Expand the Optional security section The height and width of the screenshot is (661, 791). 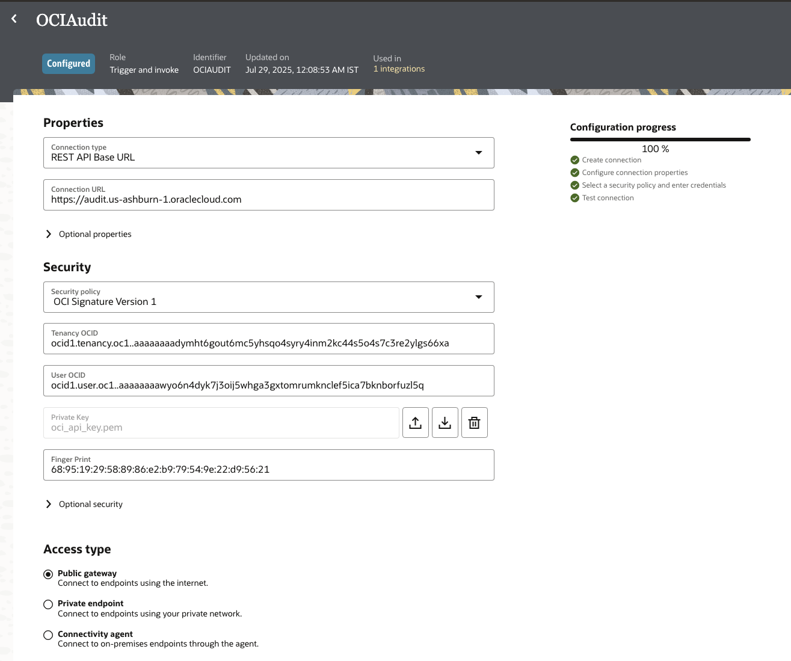click(x=49, y=504)
